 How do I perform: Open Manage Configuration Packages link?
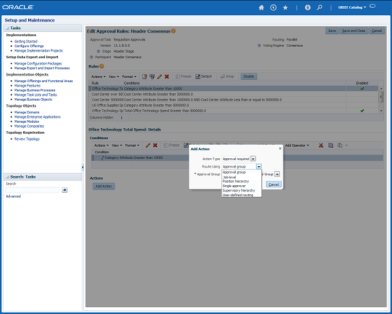(38, 64)
